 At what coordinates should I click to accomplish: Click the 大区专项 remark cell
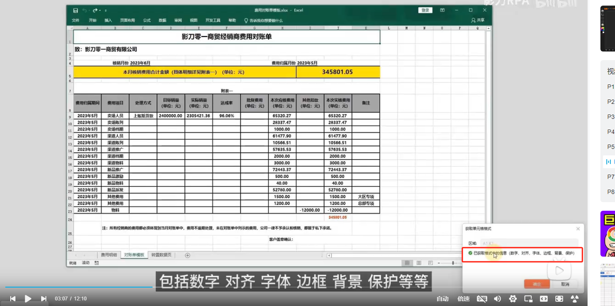click(366, 197)
